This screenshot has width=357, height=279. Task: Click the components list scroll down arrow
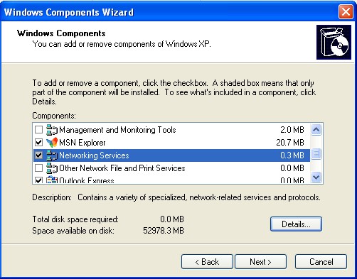coord(316,177)
